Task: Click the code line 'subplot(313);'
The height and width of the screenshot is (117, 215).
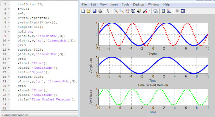Action: coord(30,77)
